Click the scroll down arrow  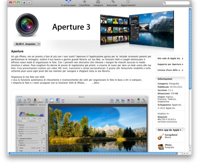pyautogui.click(x=190, y=150)
